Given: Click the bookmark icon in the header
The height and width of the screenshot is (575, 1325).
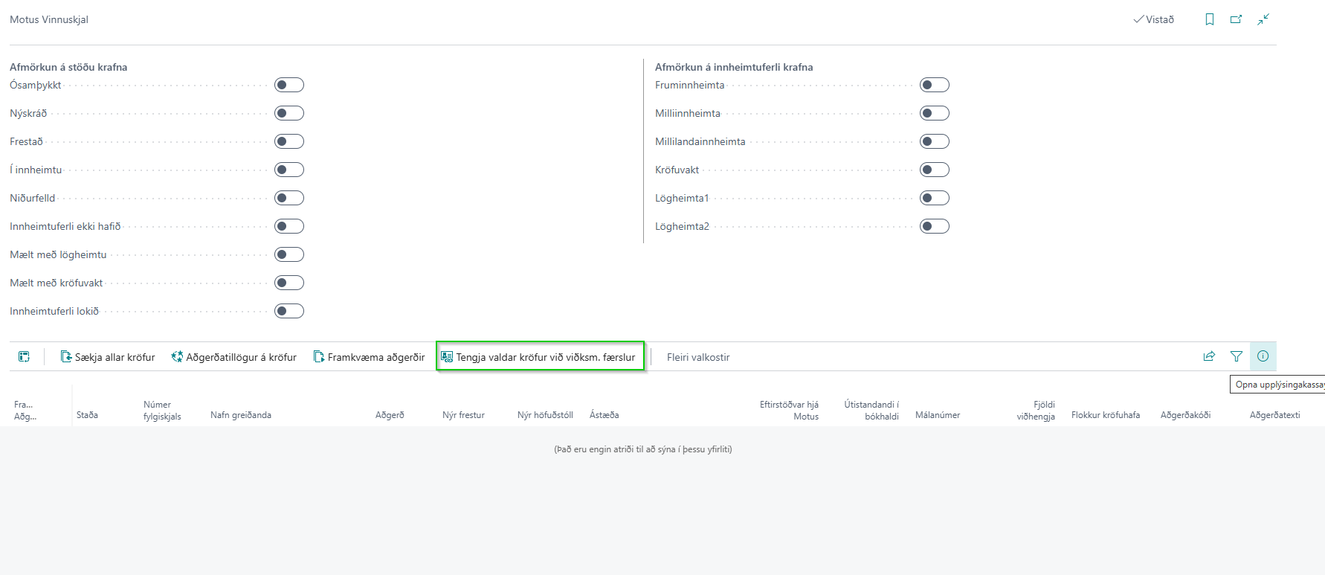Looking at the screenshot, I should tap(1210, 19).
